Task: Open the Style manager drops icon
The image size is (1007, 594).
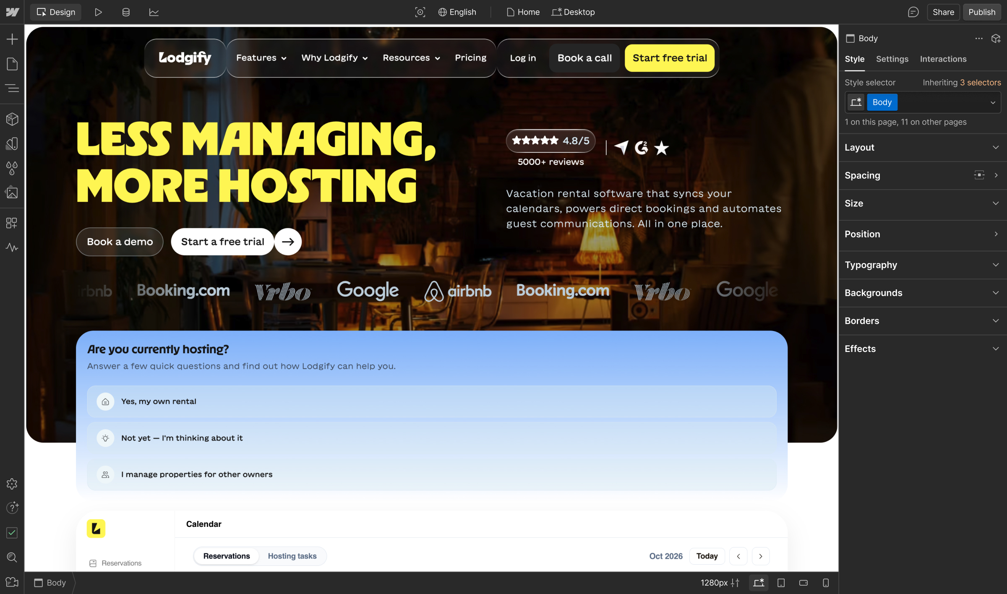Action: click(x=12, y=168)
